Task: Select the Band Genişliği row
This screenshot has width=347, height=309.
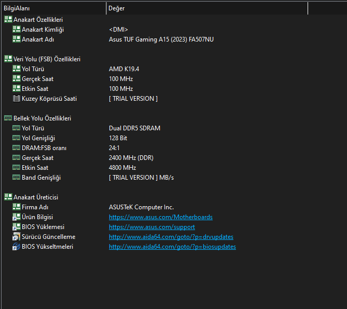Action: click(x=41, y=178)
